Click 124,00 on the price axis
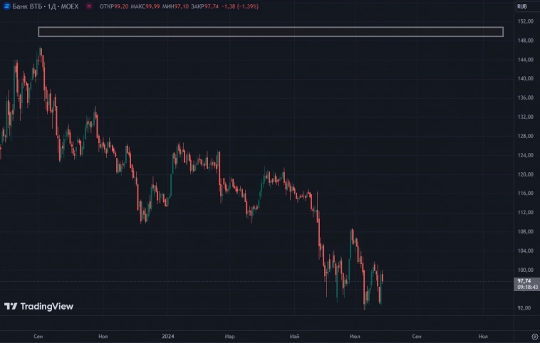540x343 pixels. [526, 156]
